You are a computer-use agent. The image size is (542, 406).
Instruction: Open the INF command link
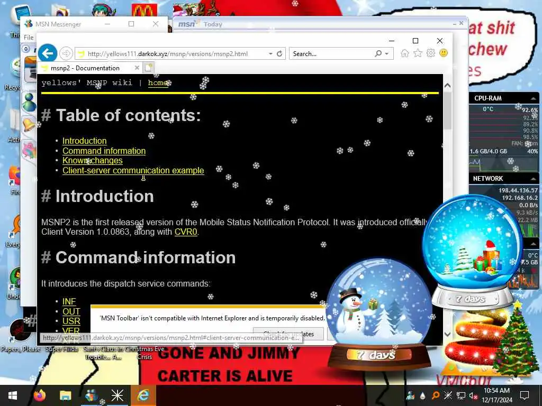(x=69, y=301)
